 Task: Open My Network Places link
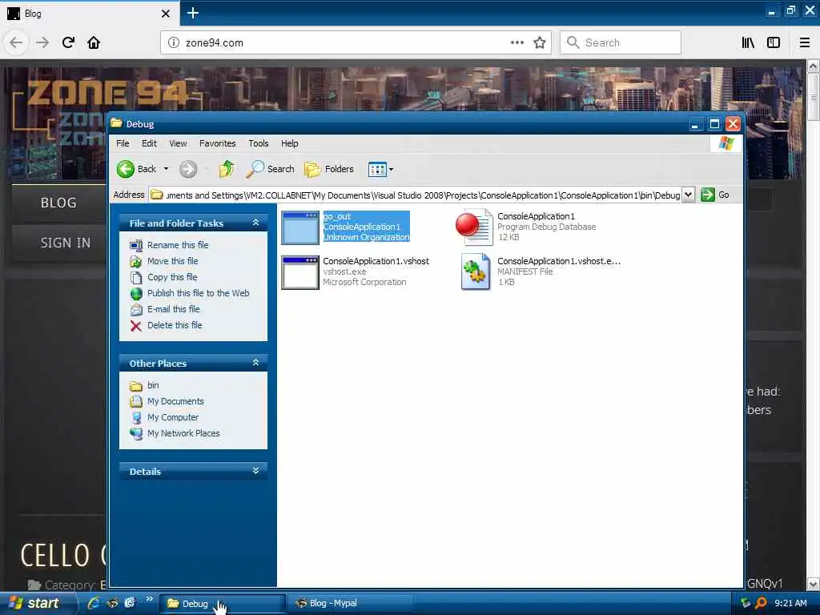click(x=183, y=433)
